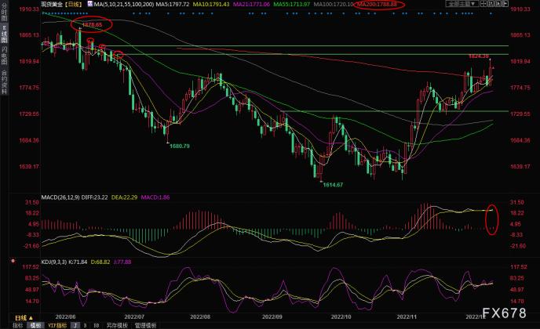This screenshot has width=540, height=329.
Task: Click the DIFF:23.22 value
Action: [94, 197]
